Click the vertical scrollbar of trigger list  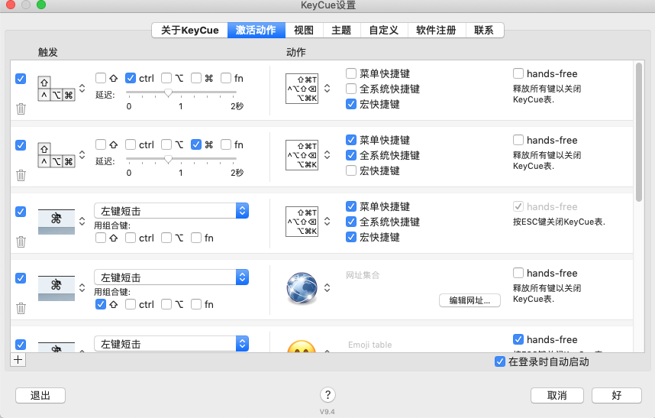click(x=639, y=132)
